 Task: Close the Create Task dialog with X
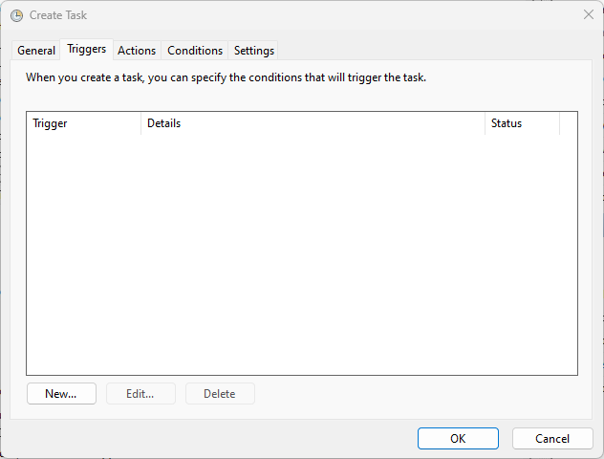(588, 14)
